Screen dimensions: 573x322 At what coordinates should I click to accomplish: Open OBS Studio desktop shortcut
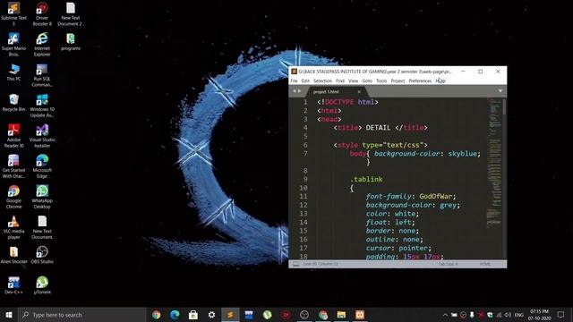[42, 255]
